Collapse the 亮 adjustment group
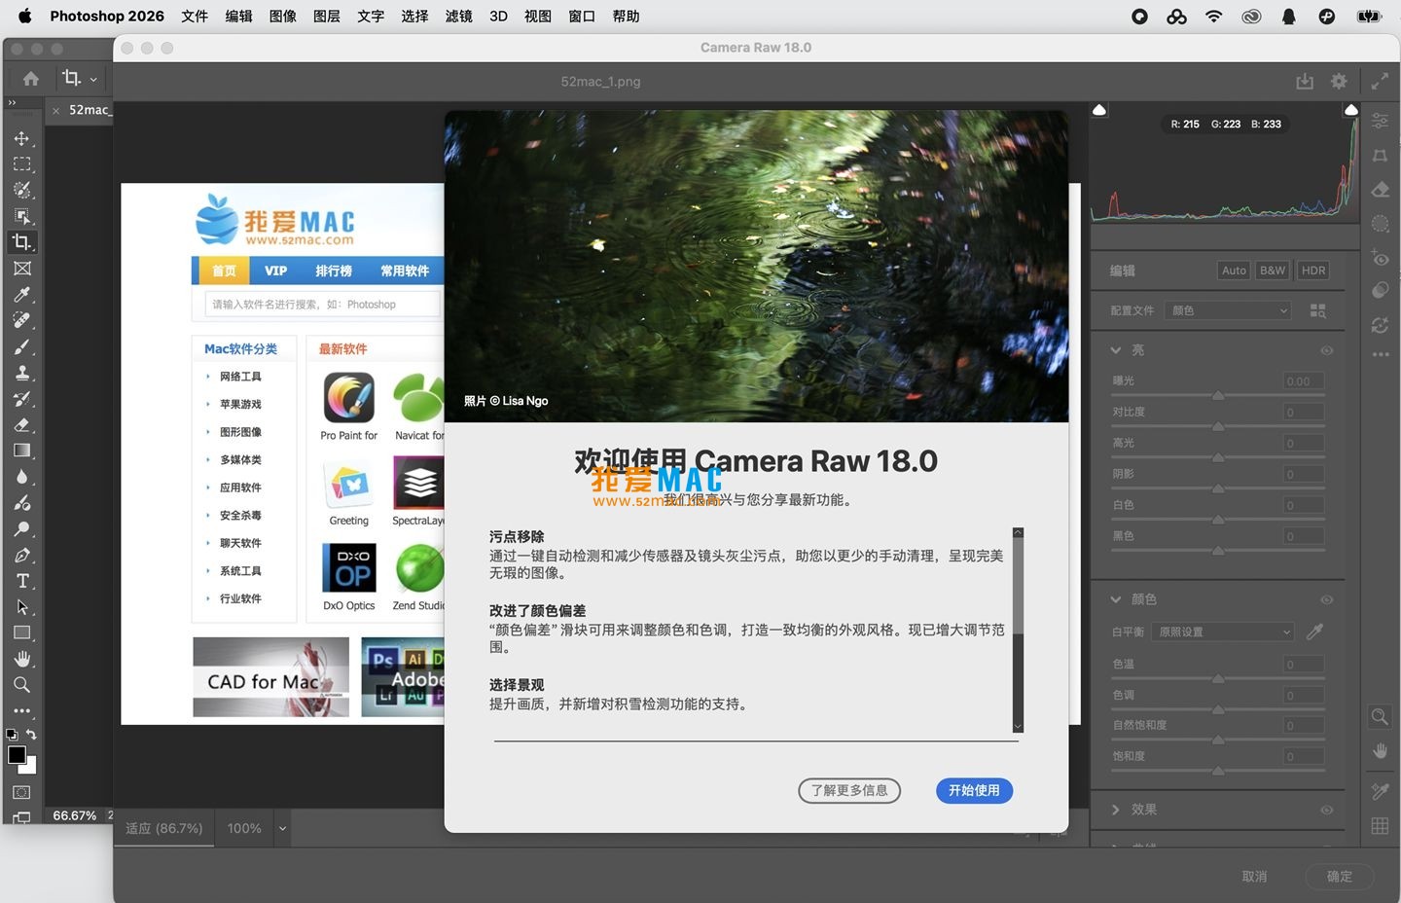1401x903 pixels. point(1115,350)
